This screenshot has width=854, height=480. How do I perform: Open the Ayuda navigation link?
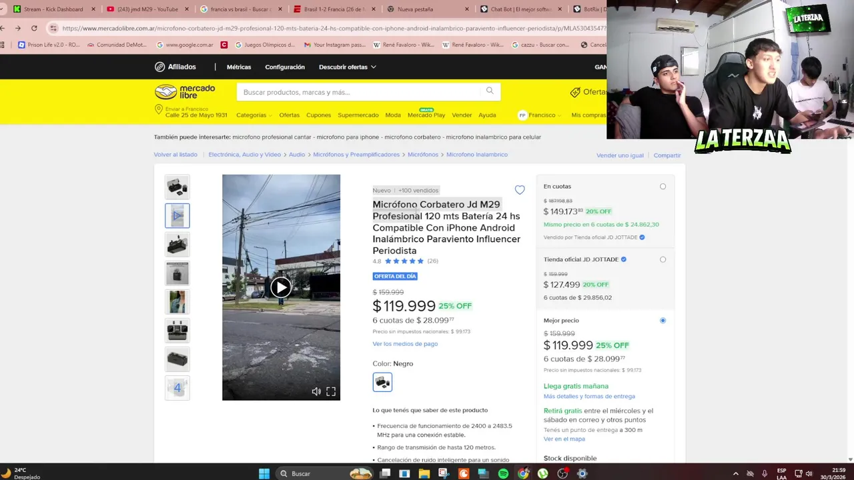[x=487, y=115]
